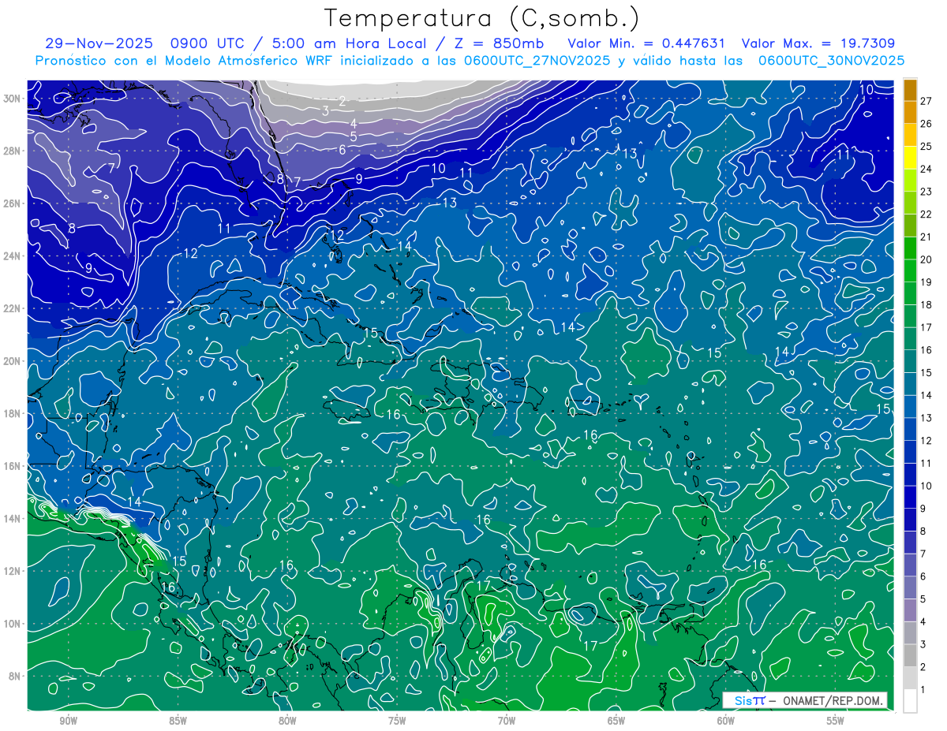The image size is (947, 731).
Task: Click the "85W" longitude axis label
Action: coord(178,721)
